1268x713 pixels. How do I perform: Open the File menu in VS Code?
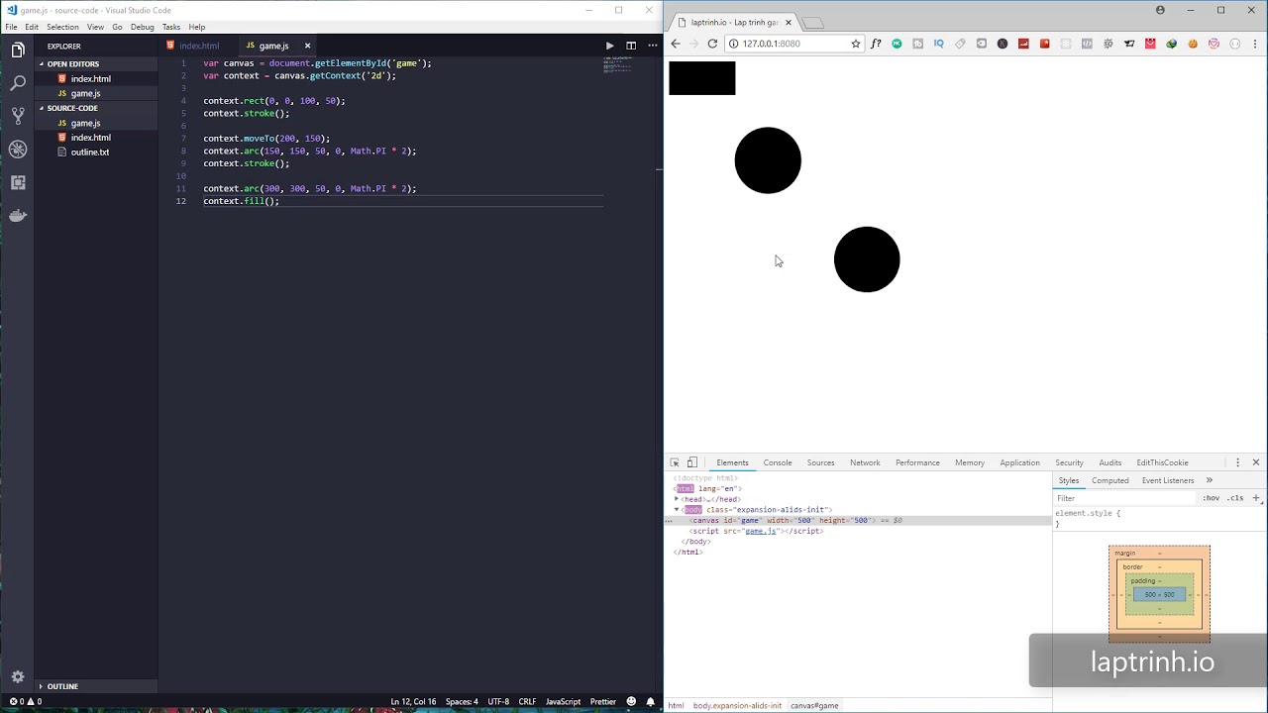tap(11, 27)
